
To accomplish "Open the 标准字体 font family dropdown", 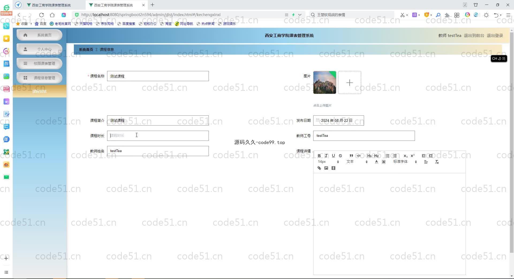I will click(405, 162).
